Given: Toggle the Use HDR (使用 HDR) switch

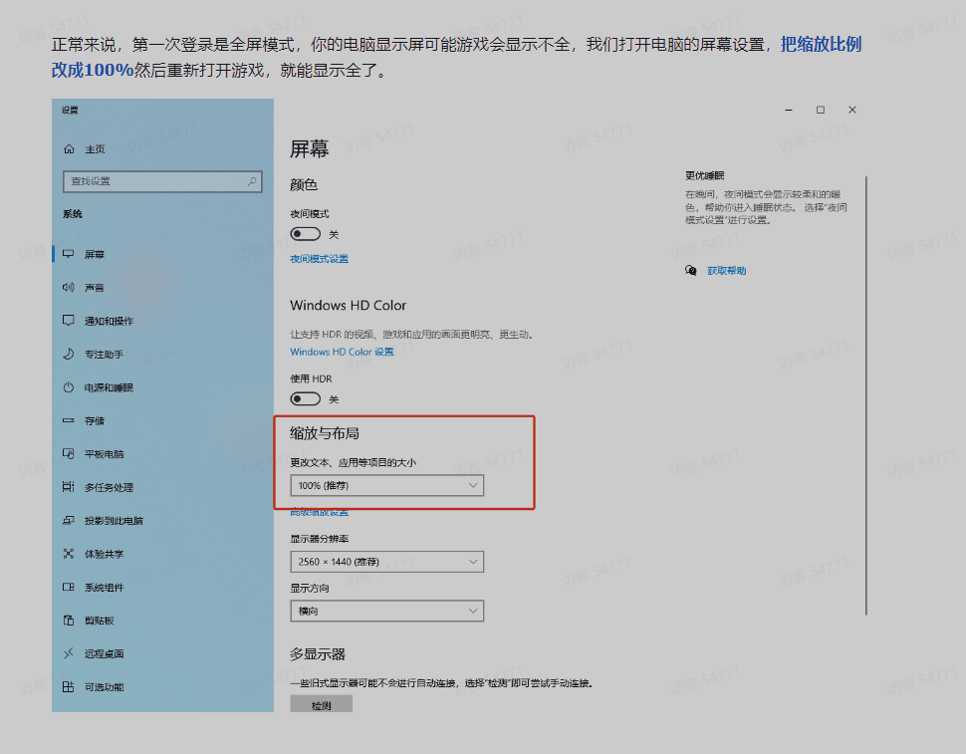Looking at the screenshot, I should [x=306, y=399].
